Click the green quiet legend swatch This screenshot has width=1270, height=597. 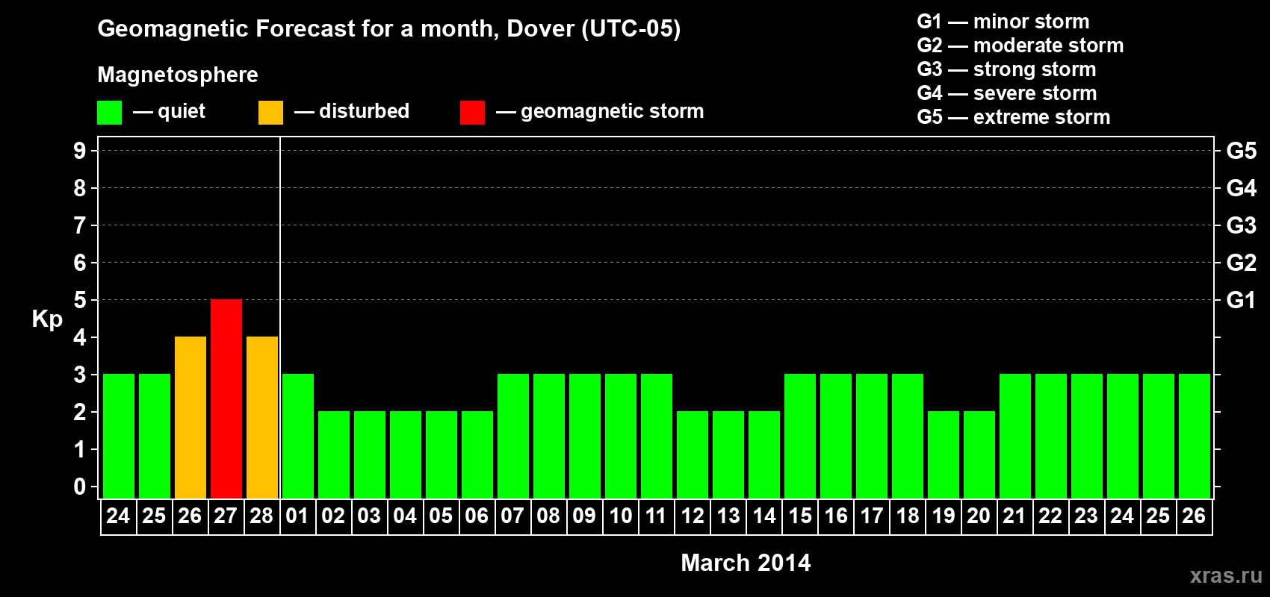[109, 113]
